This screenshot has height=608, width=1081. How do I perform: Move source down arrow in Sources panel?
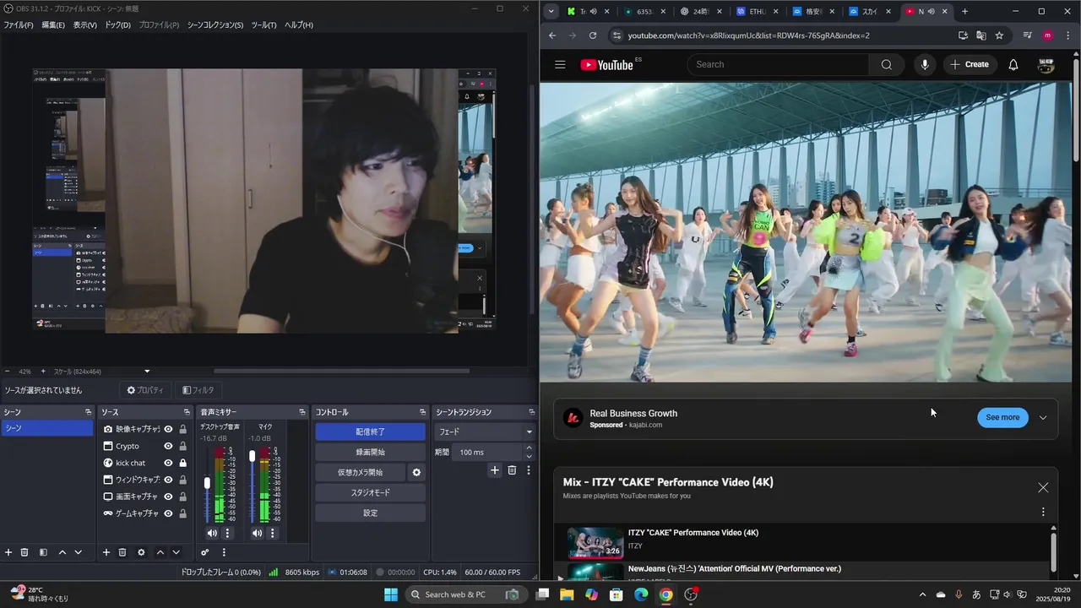(176, 552)
